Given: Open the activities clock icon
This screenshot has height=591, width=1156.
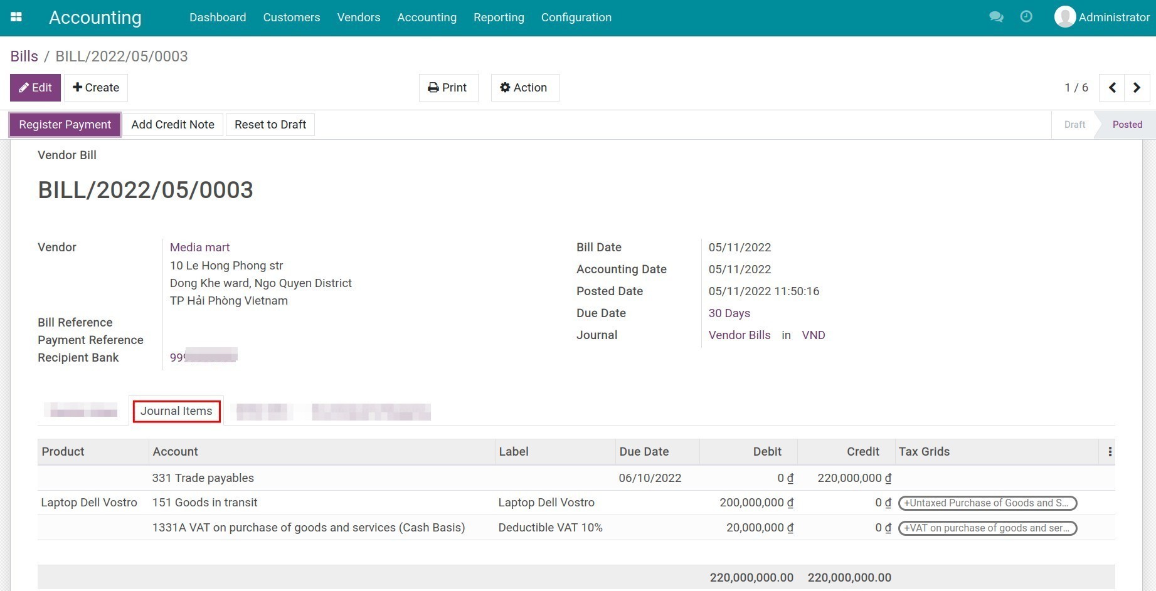Looking at the screenshot, I should click(1026, 17).
